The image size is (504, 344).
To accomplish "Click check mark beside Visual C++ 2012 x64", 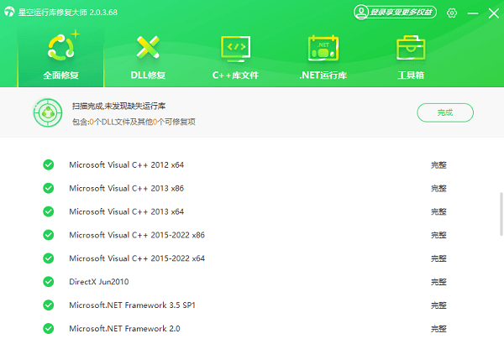I will (x=49, y=164).
